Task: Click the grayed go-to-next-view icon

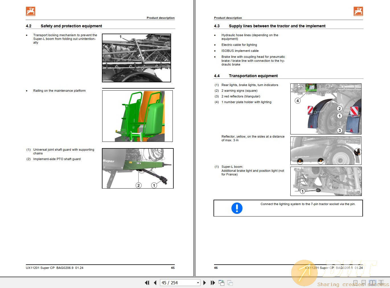Action: 230,283
